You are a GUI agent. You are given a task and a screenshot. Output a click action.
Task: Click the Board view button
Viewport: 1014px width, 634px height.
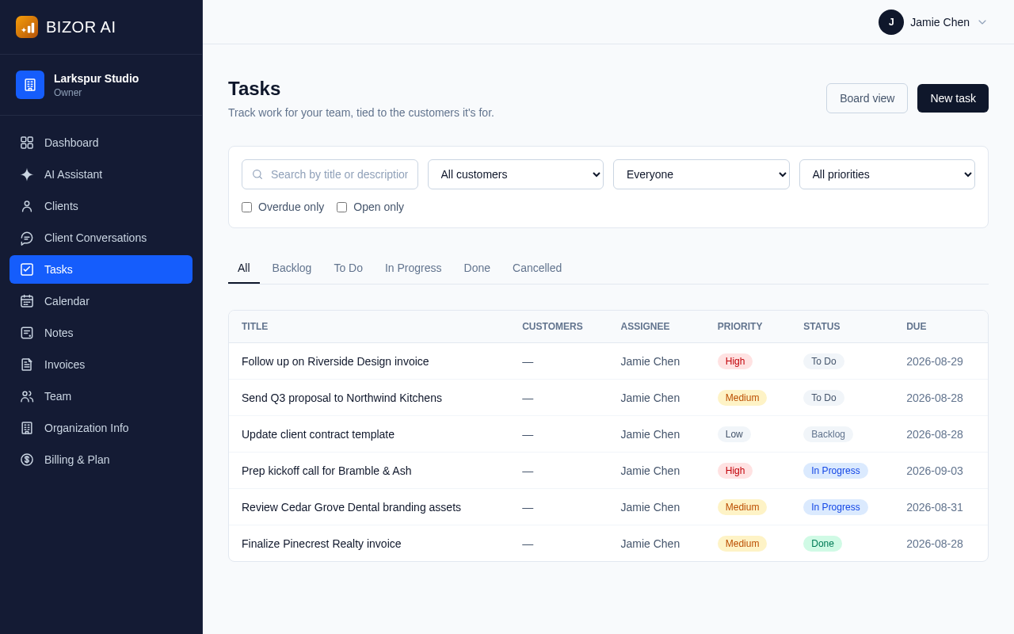pos(867,98)
